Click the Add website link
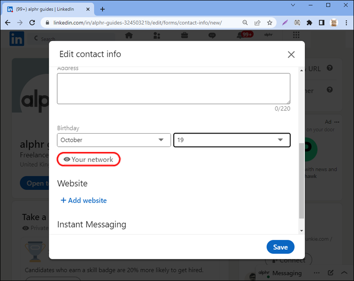Image resolution: width=354 pixels, height=281 pixels. [84, 200]
